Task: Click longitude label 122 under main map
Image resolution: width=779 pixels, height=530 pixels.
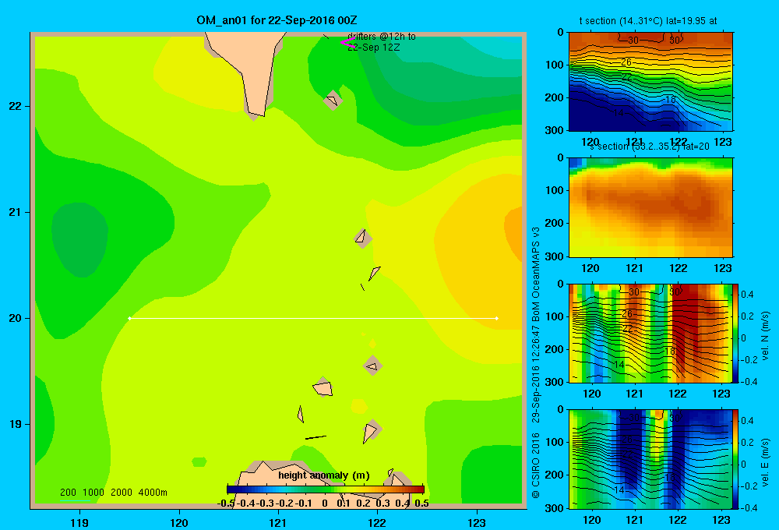Action: (377, 522)
